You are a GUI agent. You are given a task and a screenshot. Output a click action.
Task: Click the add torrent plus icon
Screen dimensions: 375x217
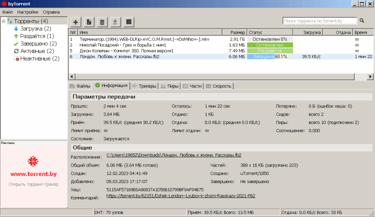click(75, 22)
